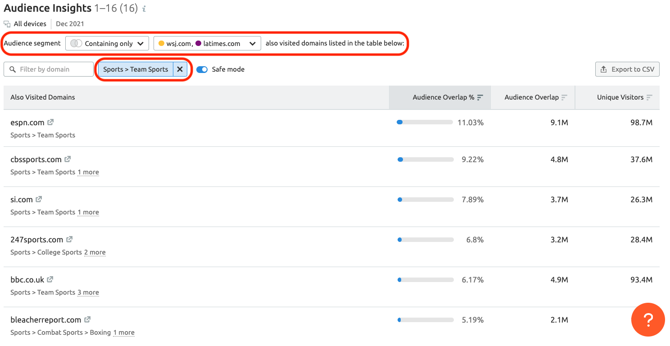Screen dimensions: 670x346
Task: Click the 28.4M unique visitors value
Action: [641, 239]
